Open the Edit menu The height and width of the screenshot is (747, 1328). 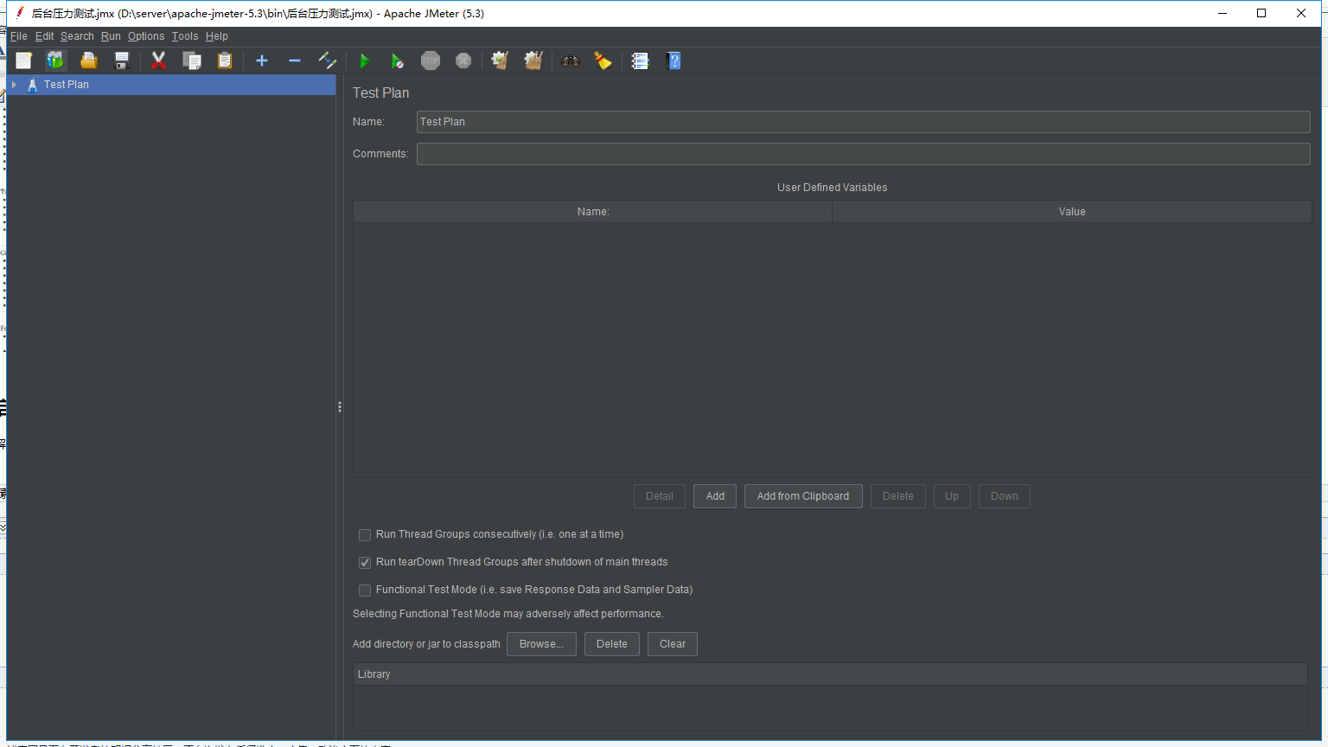point(44,36)
